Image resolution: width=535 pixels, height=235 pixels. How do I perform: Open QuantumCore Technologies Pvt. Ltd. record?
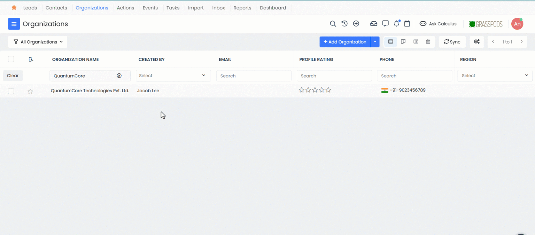tap(90, 91)
